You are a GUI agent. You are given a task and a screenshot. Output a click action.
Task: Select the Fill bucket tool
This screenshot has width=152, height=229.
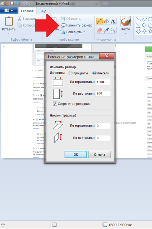106,21
